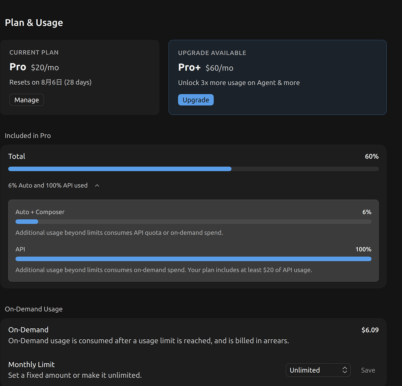
Task: Click the API 100% percentage label
Action: point(363,249)
